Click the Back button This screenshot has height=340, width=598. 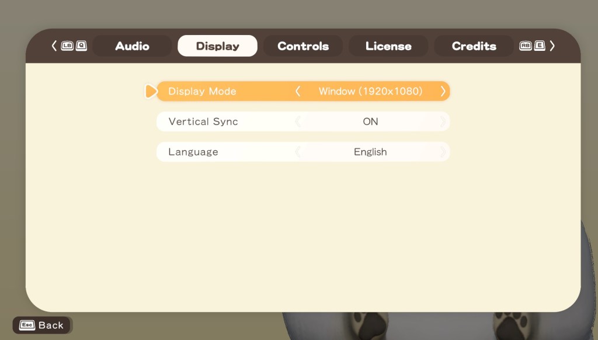tap(43, 325)
